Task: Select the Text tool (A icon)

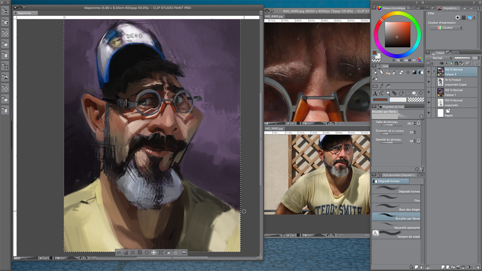Action: pyautogui.click(x=375, y=93)
